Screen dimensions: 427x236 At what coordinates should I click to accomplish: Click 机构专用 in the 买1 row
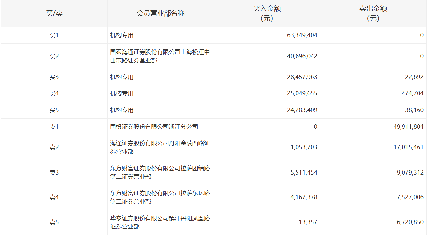tap(122, 35)
